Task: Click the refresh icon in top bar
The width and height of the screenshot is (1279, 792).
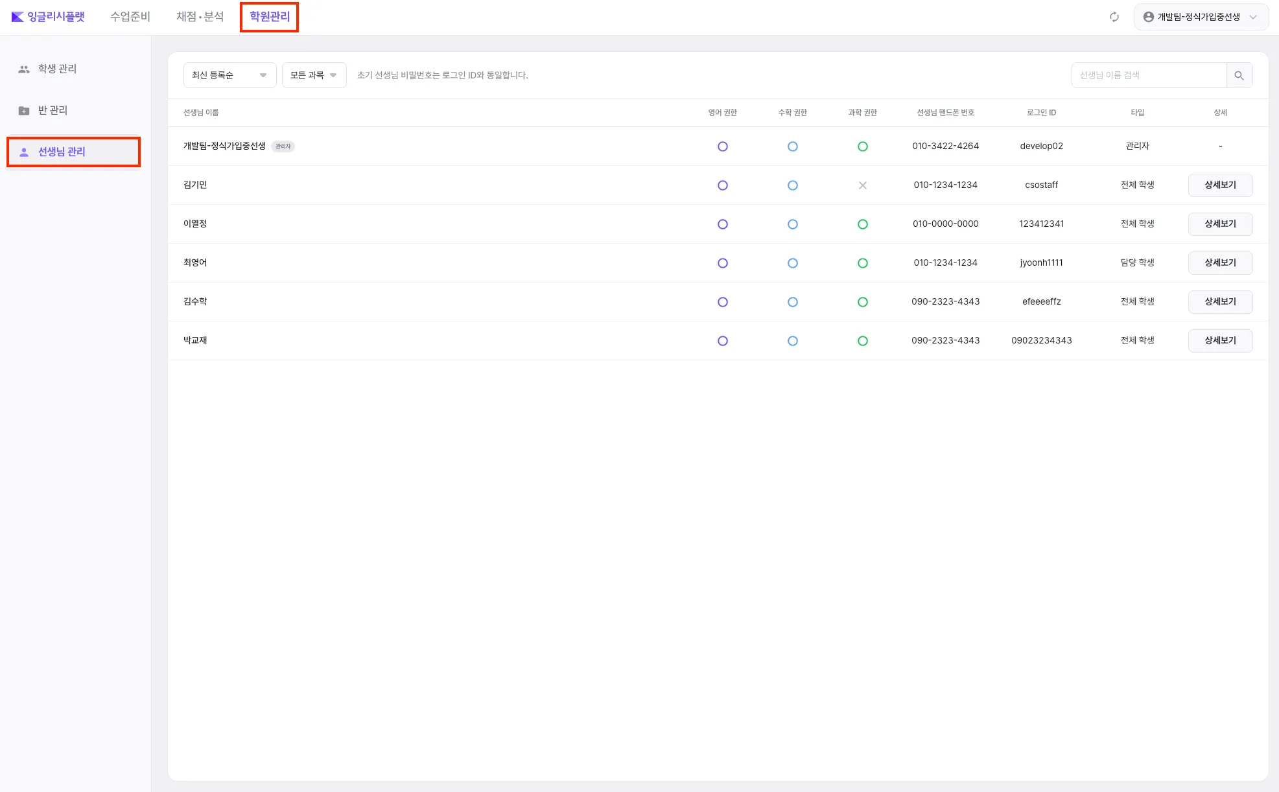Action: [x=1114, y=17]
